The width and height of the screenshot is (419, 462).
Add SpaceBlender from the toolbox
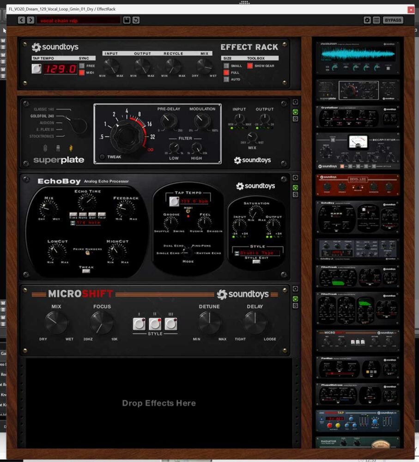point(358,58)
